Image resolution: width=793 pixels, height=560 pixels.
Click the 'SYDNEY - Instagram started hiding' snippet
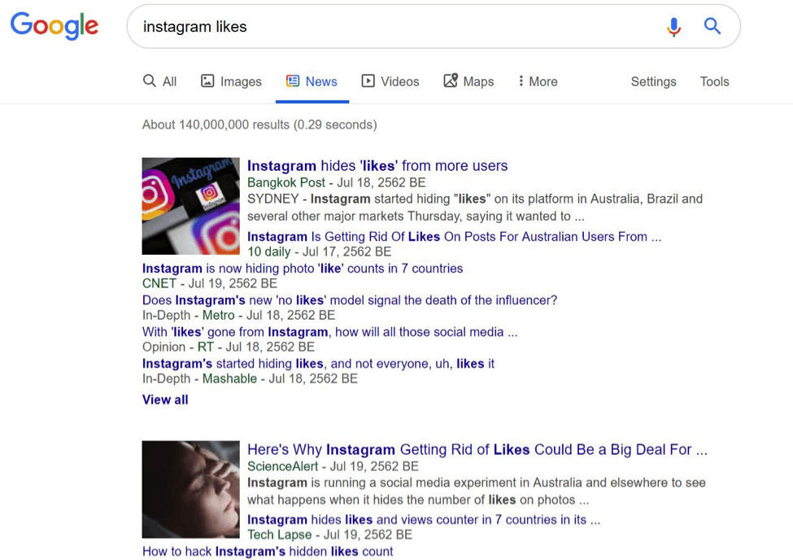tap(475, 208)
